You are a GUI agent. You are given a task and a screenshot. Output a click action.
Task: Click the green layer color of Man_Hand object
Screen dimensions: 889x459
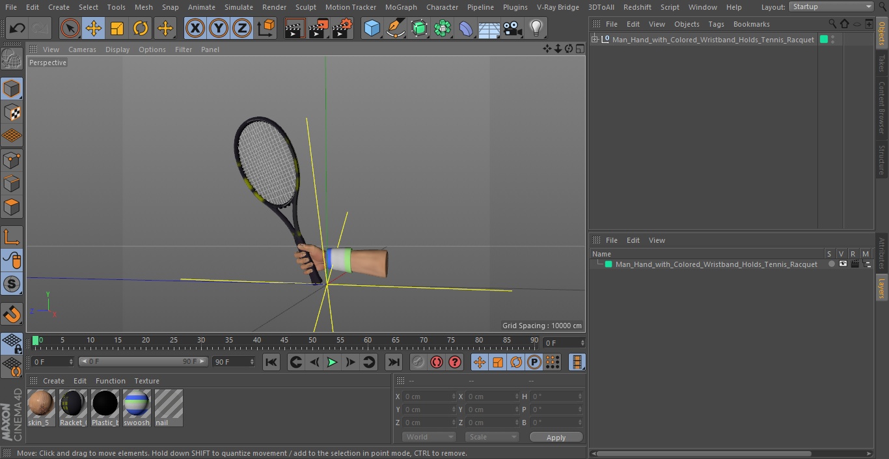click(824, 40)
